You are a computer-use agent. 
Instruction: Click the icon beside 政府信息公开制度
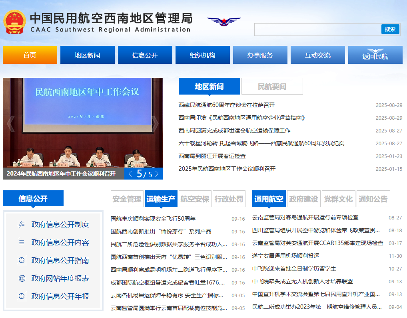(22, 225)
